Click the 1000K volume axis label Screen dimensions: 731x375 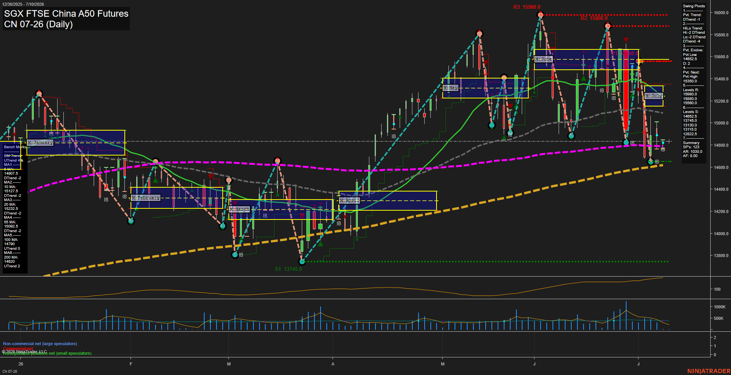click(x=720, y=307)
